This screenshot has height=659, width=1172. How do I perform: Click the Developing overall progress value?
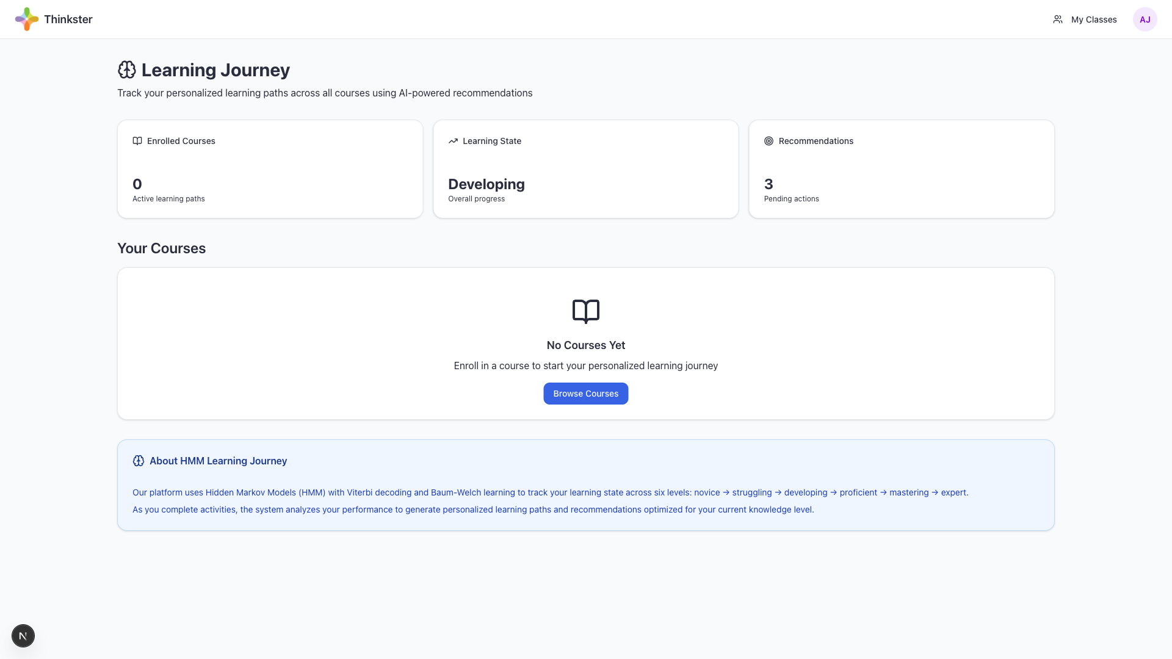coord(486,184)
